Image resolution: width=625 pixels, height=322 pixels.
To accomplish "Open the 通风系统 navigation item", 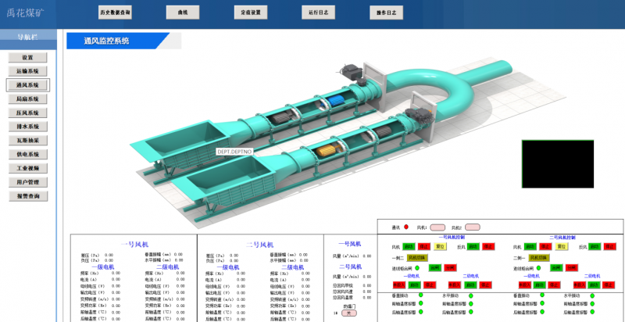I will pos(28,84).
